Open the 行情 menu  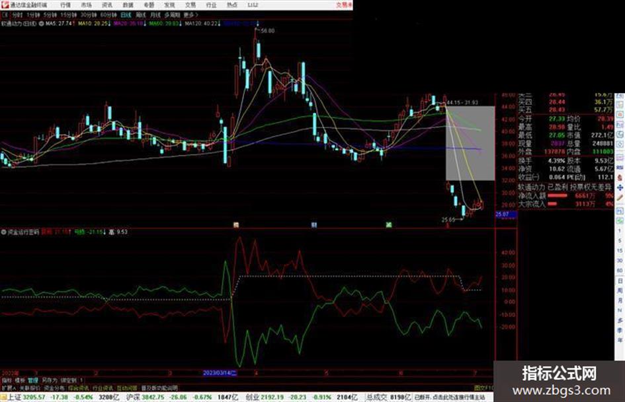tap(65, 5)
